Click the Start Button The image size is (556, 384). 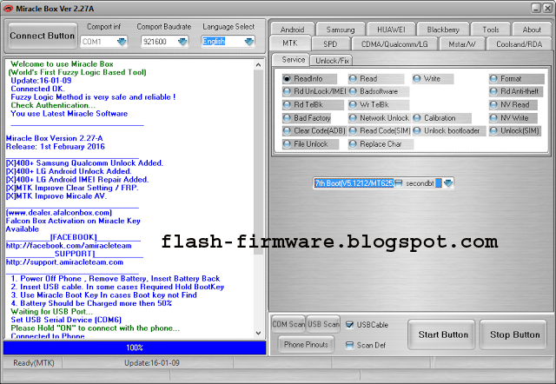(442, 334)
